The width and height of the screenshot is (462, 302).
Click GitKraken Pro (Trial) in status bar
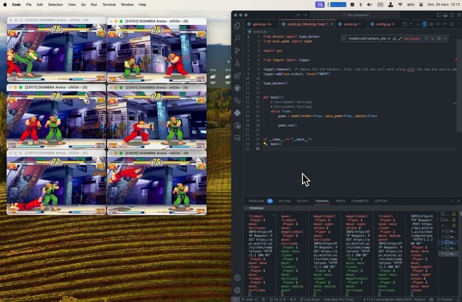tap(339, 299)
